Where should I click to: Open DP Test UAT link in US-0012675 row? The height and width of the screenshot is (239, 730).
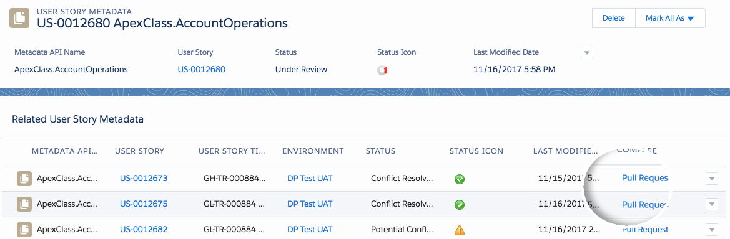coord(310,204)
